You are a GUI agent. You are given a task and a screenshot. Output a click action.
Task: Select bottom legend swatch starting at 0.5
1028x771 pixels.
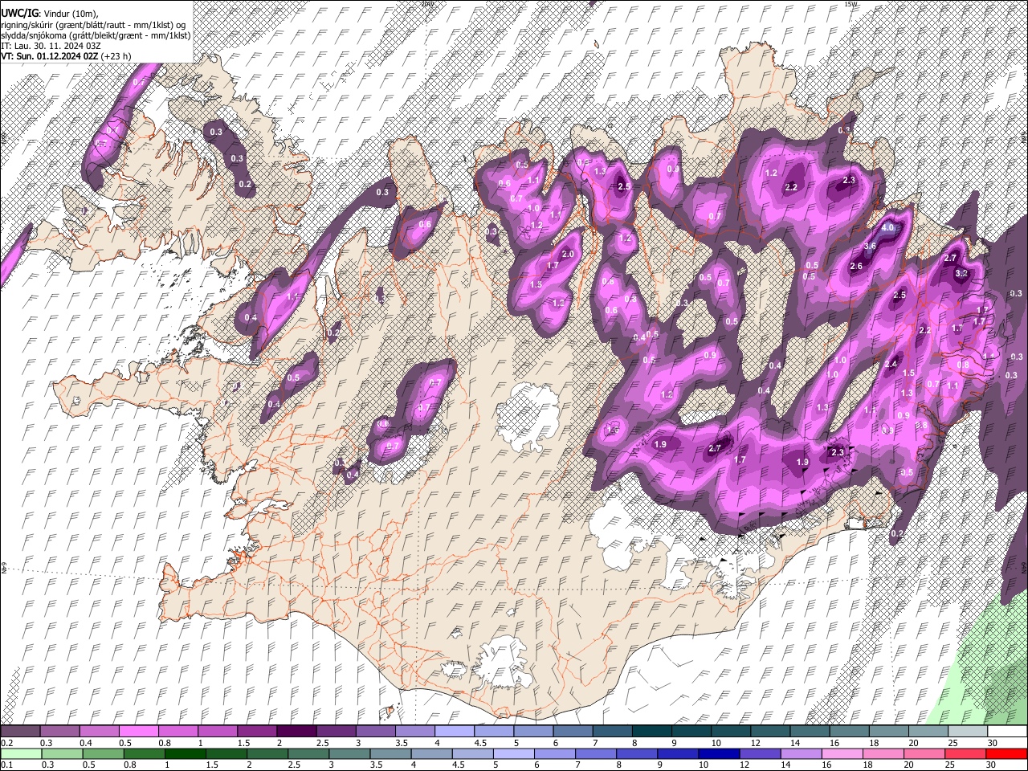click(103, 753)
